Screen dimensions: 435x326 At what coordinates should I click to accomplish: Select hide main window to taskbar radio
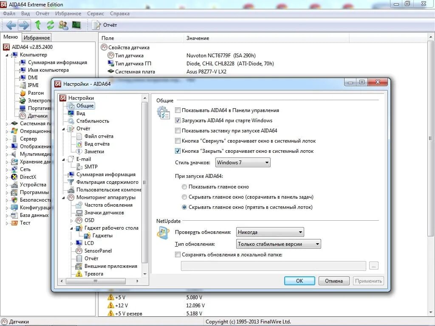pyautogui.click(x=184, y=197)
